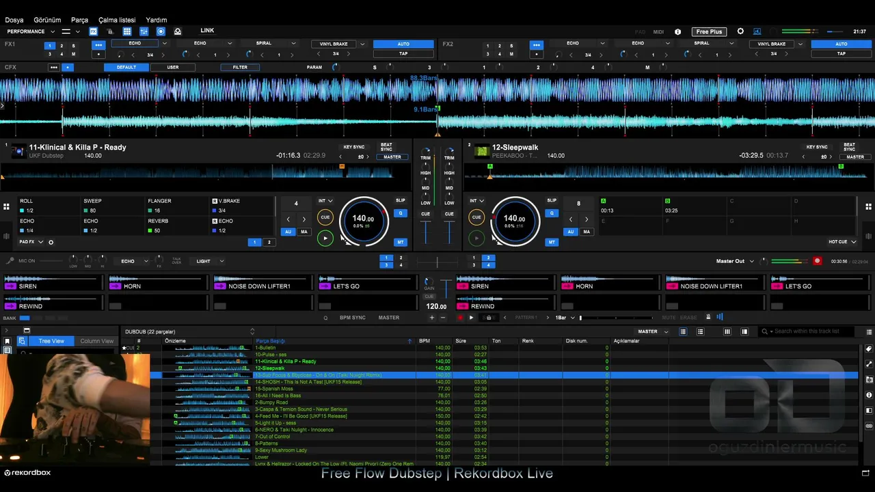
Task: Click the LINK button
Action: click(207, 31)
